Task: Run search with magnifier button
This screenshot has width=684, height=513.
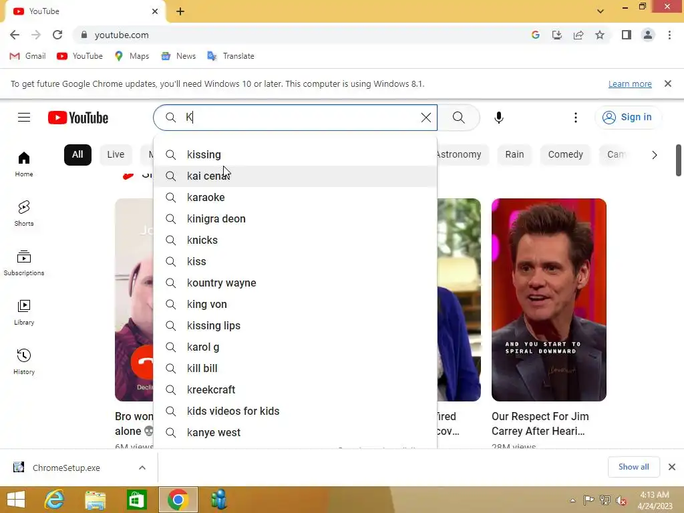Action: point(458,118)
